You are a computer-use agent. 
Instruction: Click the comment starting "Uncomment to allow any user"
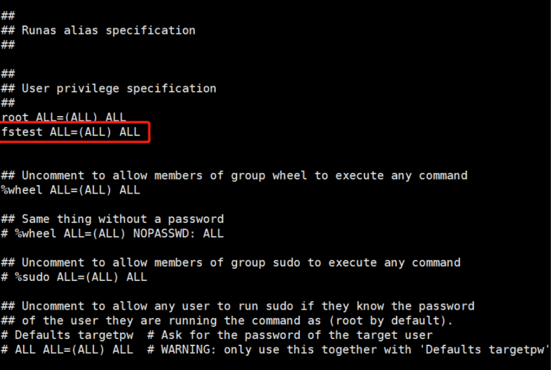coord(248,306)
